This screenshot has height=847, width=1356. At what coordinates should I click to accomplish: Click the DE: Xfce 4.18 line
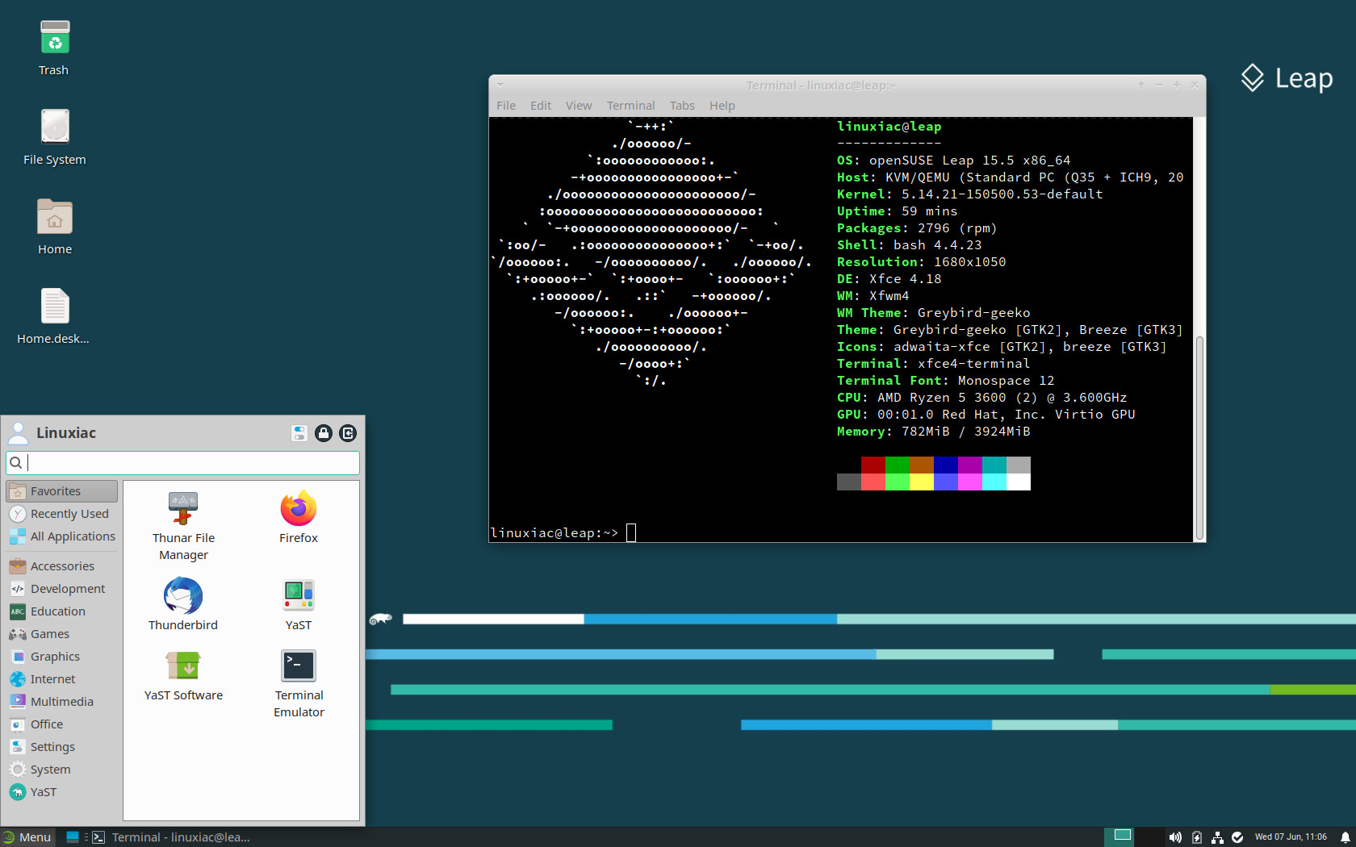[889, 279]
